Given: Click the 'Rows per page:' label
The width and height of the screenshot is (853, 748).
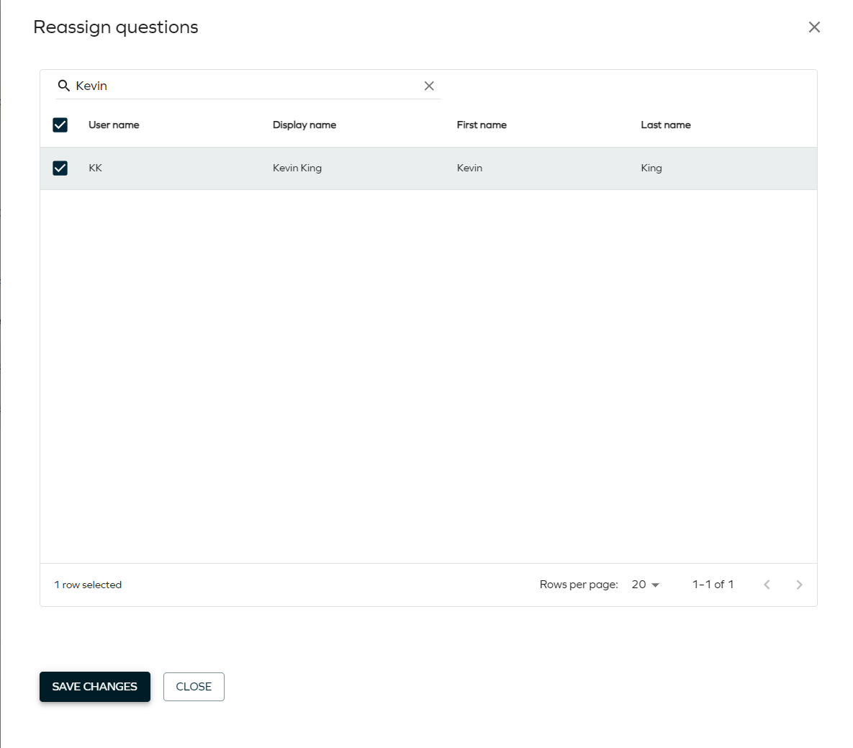Looking at the screenshot, I should click(579, 585).
